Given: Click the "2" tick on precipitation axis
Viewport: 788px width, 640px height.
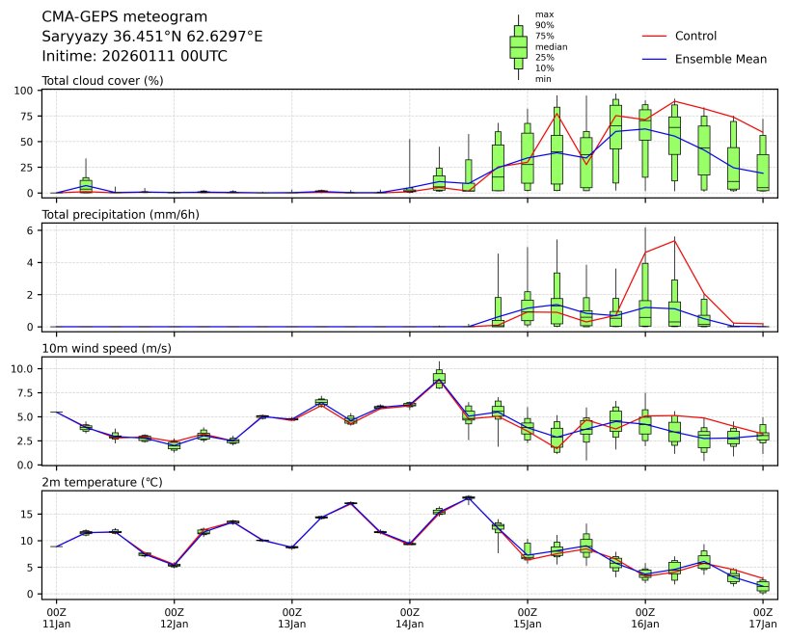Looking at the screenshot, I should coord(30,295).
